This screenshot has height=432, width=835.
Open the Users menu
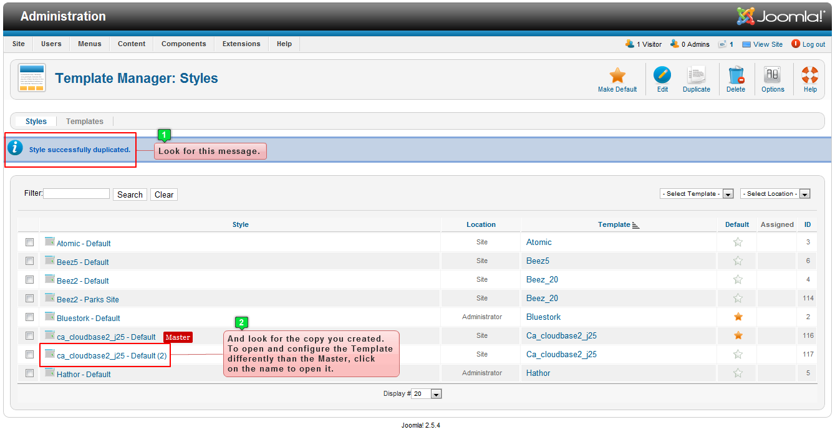pyautogui.click(x=51, y=44)
